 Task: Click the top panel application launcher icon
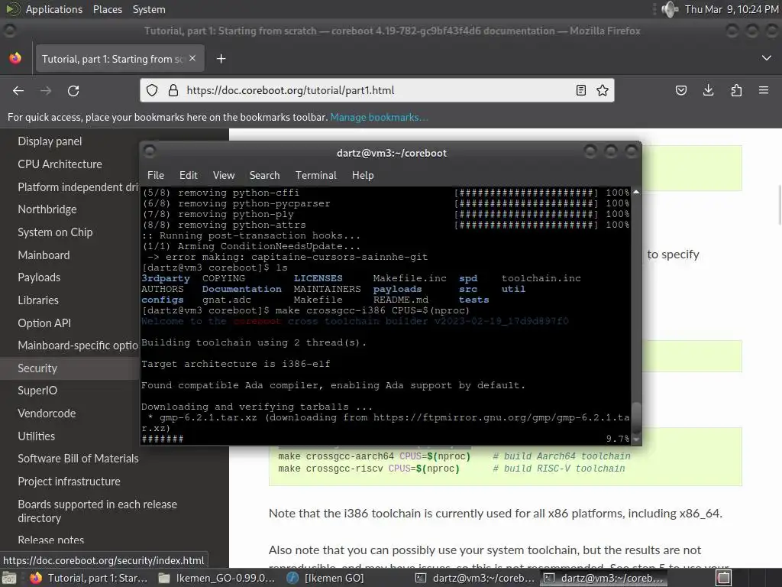tap(12, 9)
